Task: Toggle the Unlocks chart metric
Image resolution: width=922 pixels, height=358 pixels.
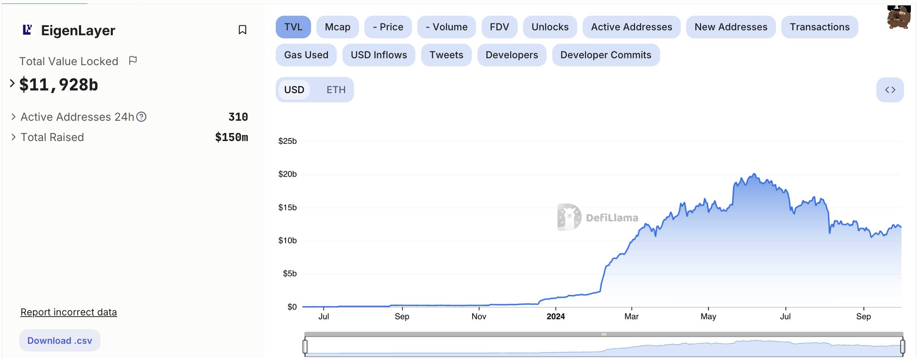Action: click(550, 27)
